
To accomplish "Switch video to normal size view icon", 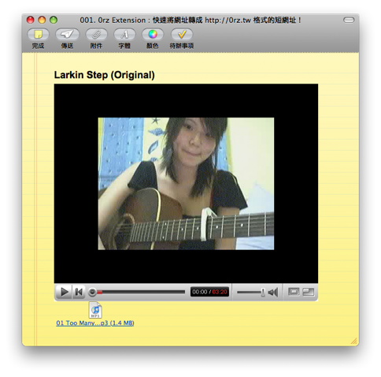I will pyautogui.click(x=294, y=292).
